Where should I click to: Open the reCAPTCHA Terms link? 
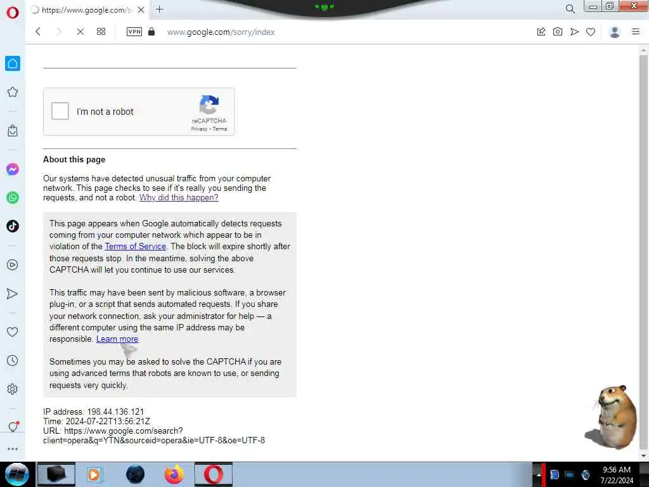coord(220,129)
